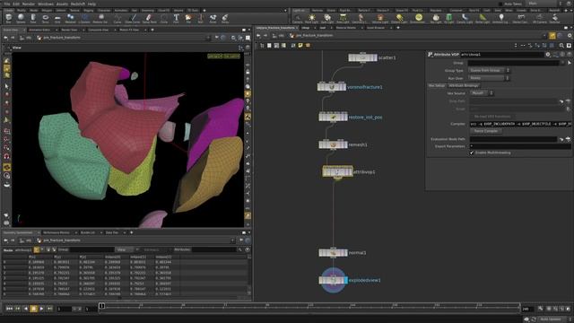Open the Group Type dropdown
Viewport: 574px width, 323px height.
point(489,70)
